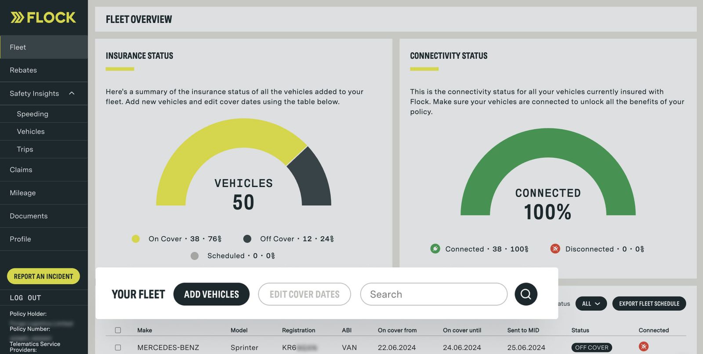Click the Edit Cover Dates button

click(304, 294)
